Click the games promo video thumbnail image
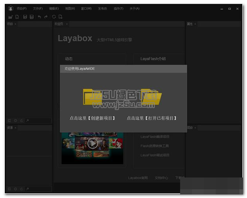 pyautogui.click(x=92, y=148)
